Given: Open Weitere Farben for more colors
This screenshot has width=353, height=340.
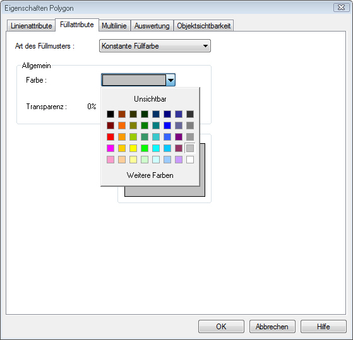Looking at the screenshot, I should (150, 175).
